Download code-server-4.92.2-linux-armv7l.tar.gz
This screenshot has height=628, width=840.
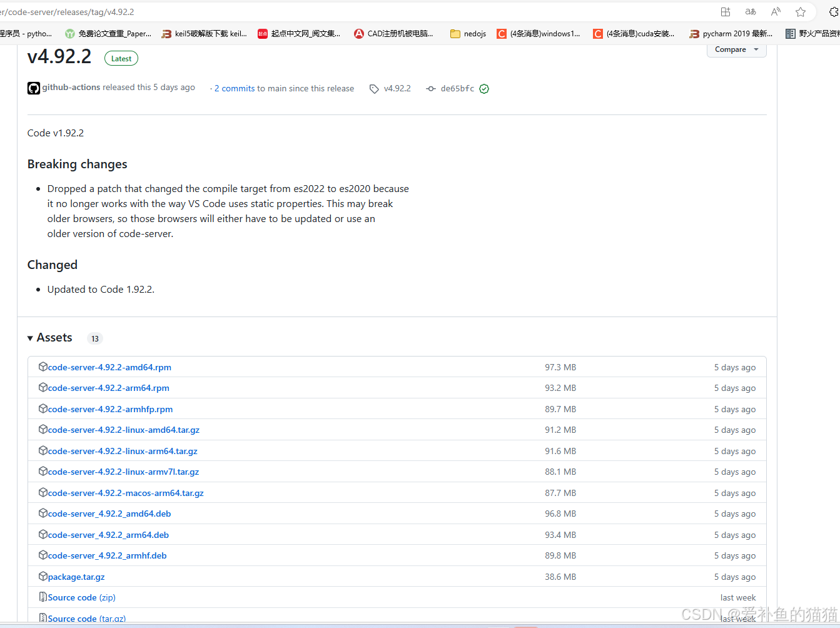[x=123, y=472]
